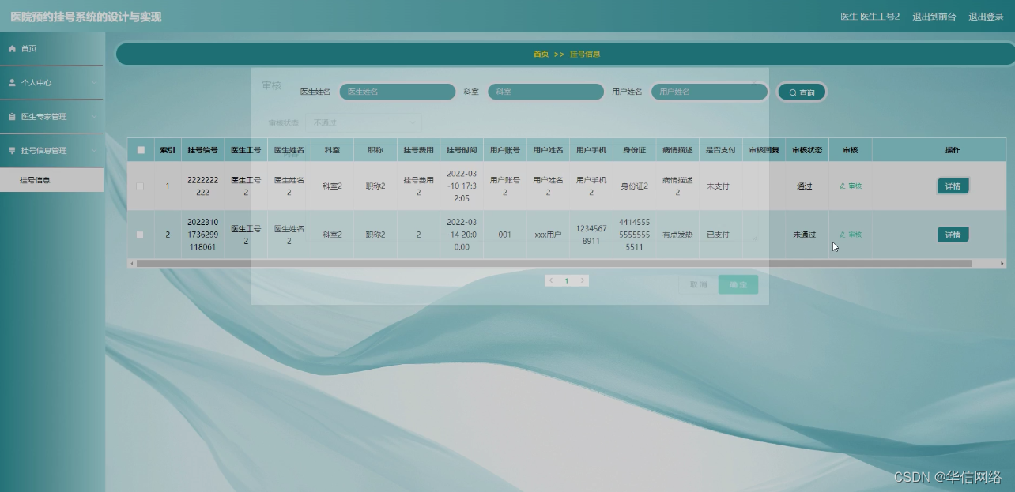Click the magnifier icon on the 查询 button
The height and width of the screenshot is (492, 1015).
click(x=791, y=92)
